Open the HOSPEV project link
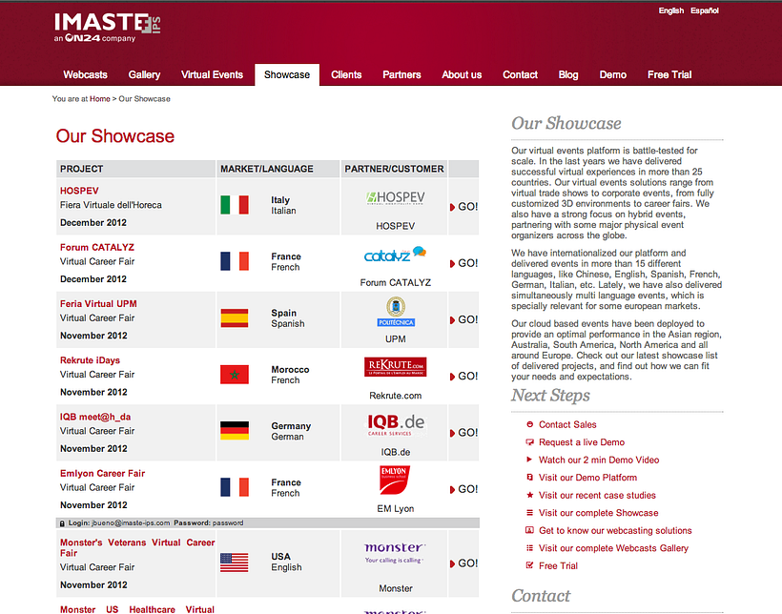Viewport: 782px width, 614px height. 79,191
